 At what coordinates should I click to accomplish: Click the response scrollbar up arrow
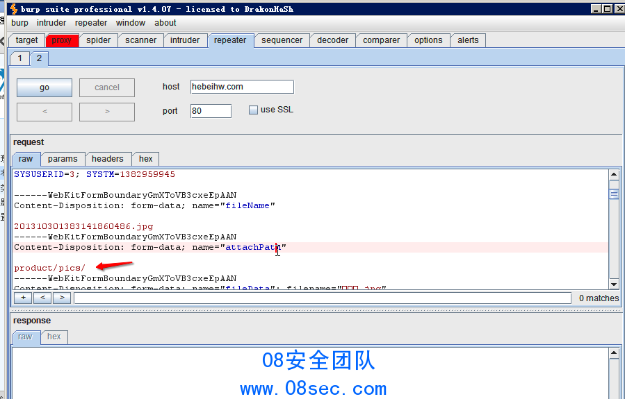pyautogui.click(x=614, y=353)
